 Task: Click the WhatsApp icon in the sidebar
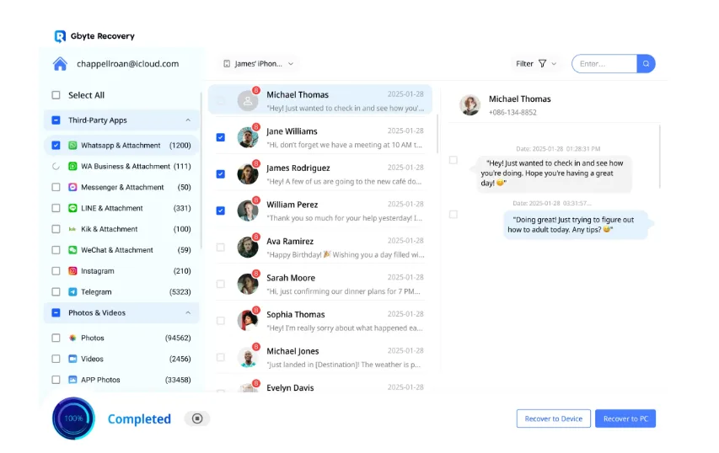(x=72, y=145)
